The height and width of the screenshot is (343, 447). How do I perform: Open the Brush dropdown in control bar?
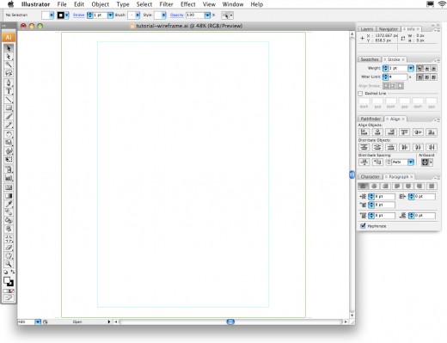pos(138,15)
